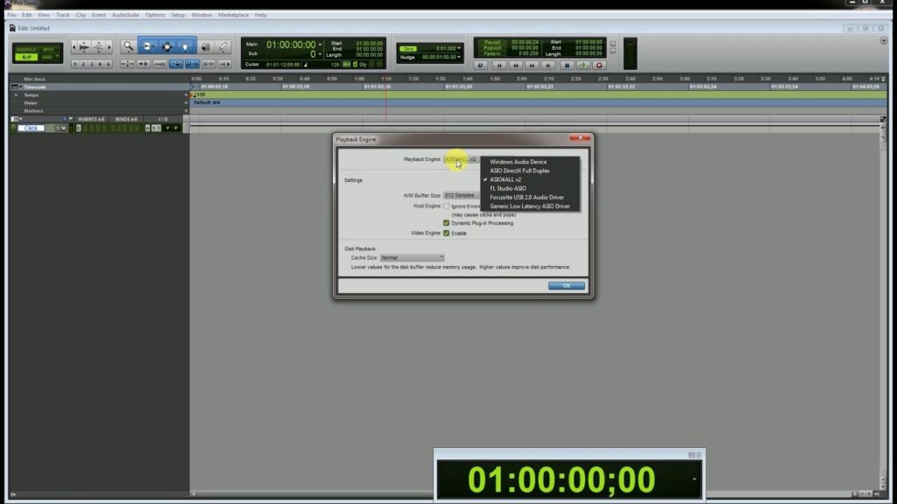Open the Nudge value dropdown arrow

[x=459, y=57]
